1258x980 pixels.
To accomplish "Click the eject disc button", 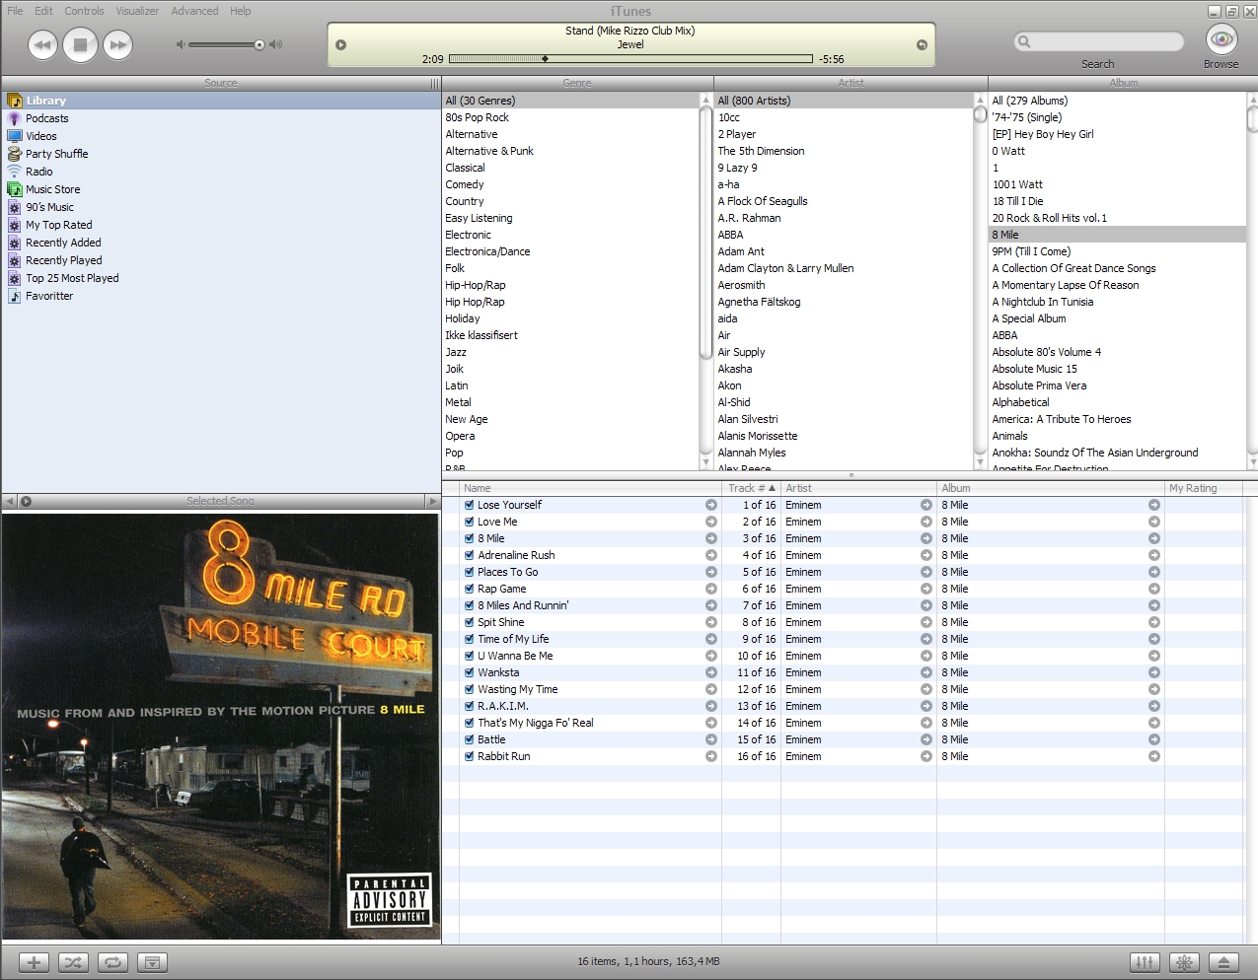I will (1223, 962).
